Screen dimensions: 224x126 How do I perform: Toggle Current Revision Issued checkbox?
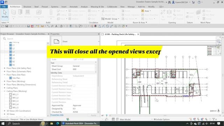coord(74,86)
